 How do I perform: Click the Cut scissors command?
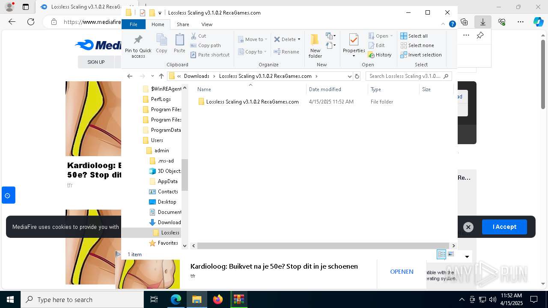198,36
